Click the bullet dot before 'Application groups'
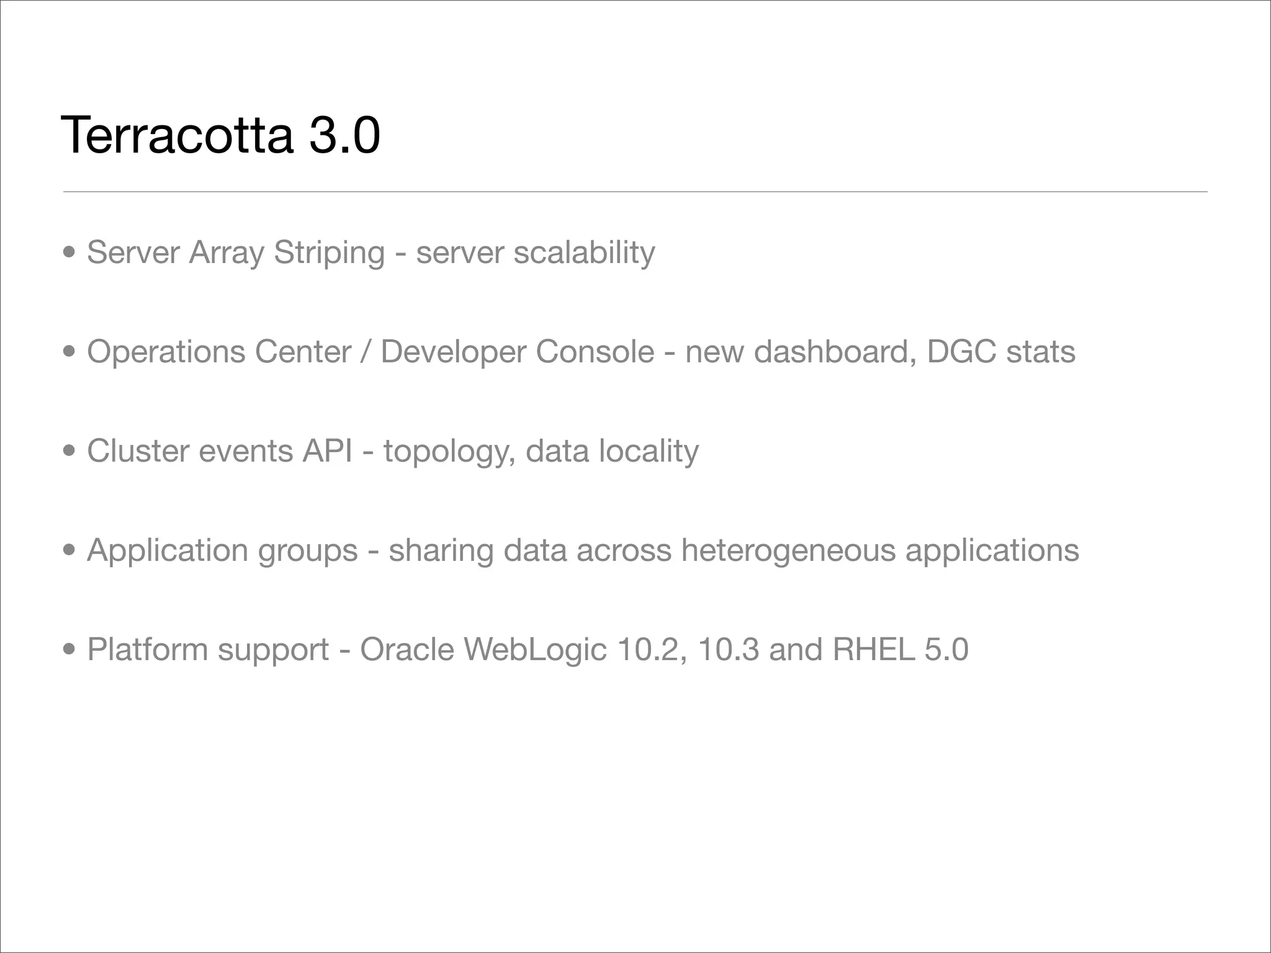This screenshot has height=953, width=1271. (x=70, y=551)
